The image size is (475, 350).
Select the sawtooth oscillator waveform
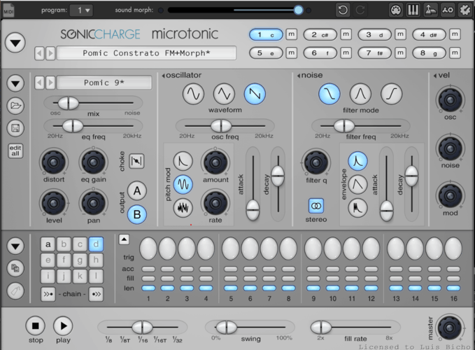(x=255, y=94)
